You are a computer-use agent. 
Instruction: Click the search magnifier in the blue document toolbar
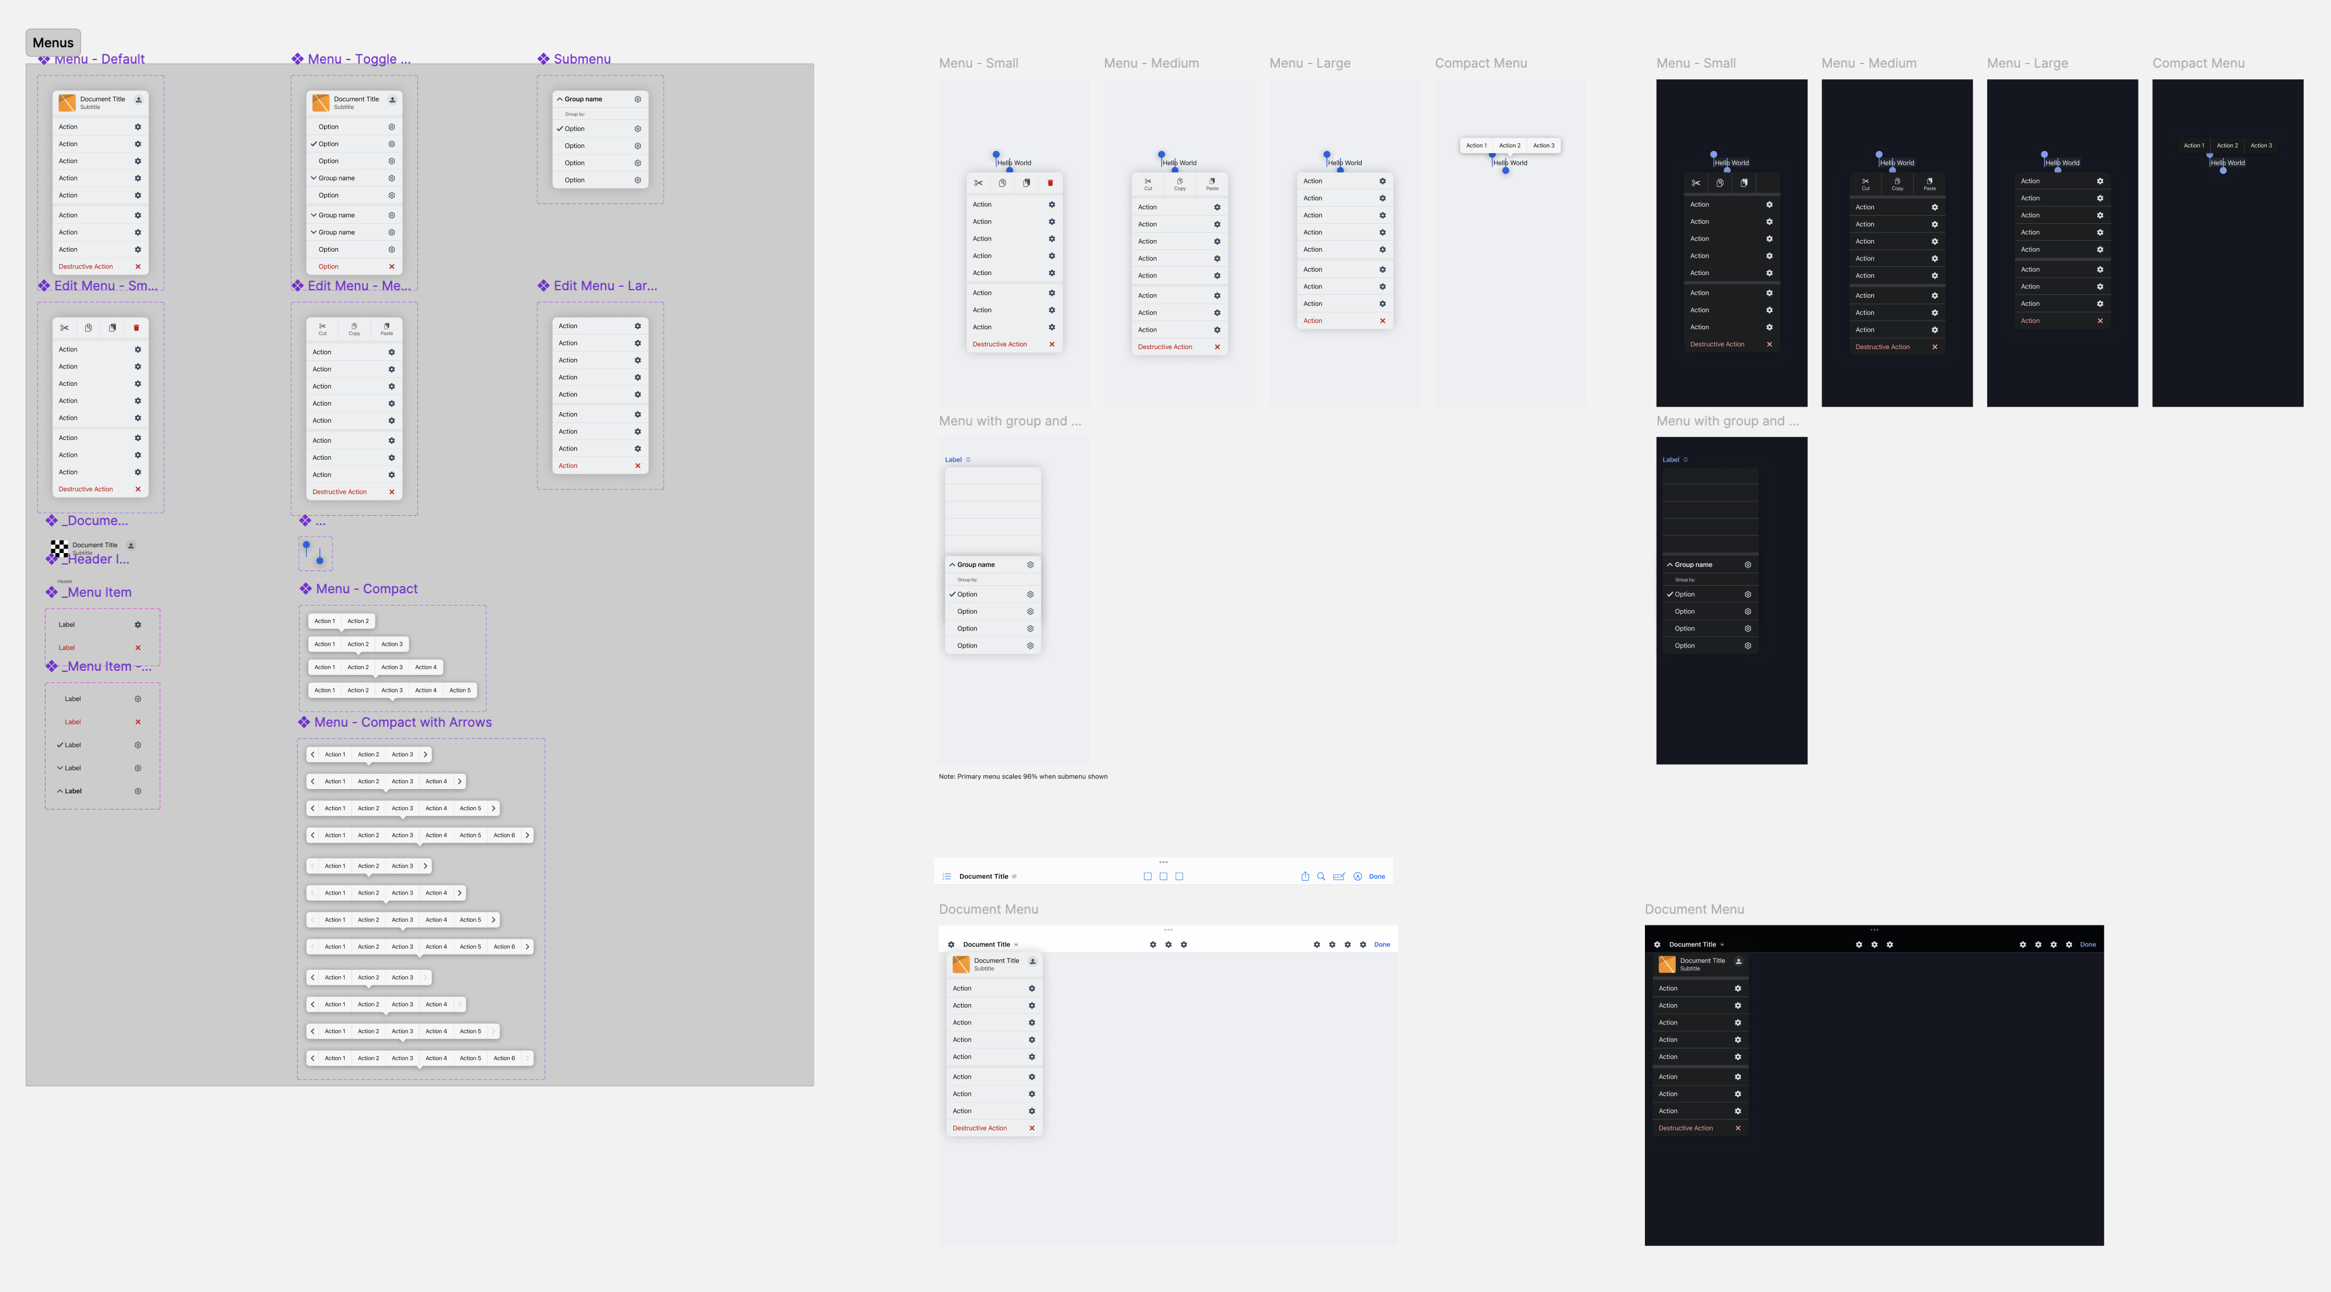[x=1321, y=876]
